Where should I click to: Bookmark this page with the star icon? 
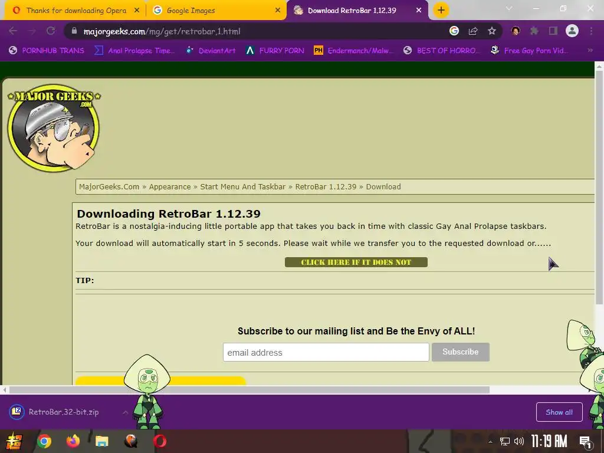point(492,31)
